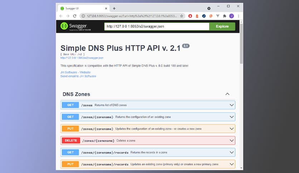
Task: Open the grey V-shaped extension icon
Action: point(217,16)
